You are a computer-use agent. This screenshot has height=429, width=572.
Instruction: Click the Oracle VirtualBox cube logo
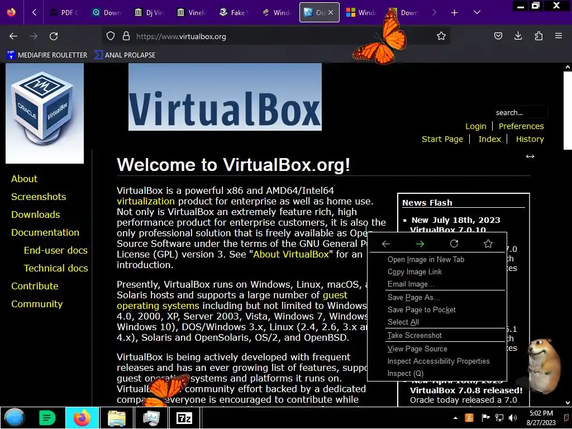(45, 113)
